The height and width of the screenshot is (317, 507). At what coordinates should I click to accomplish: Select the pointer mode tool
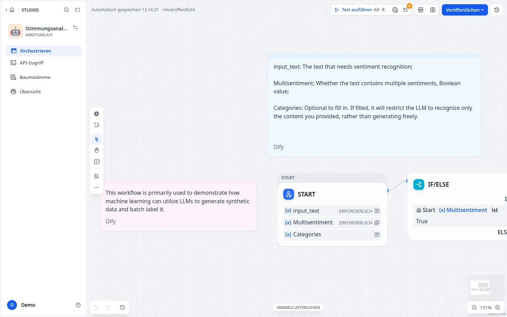point(96,139)
